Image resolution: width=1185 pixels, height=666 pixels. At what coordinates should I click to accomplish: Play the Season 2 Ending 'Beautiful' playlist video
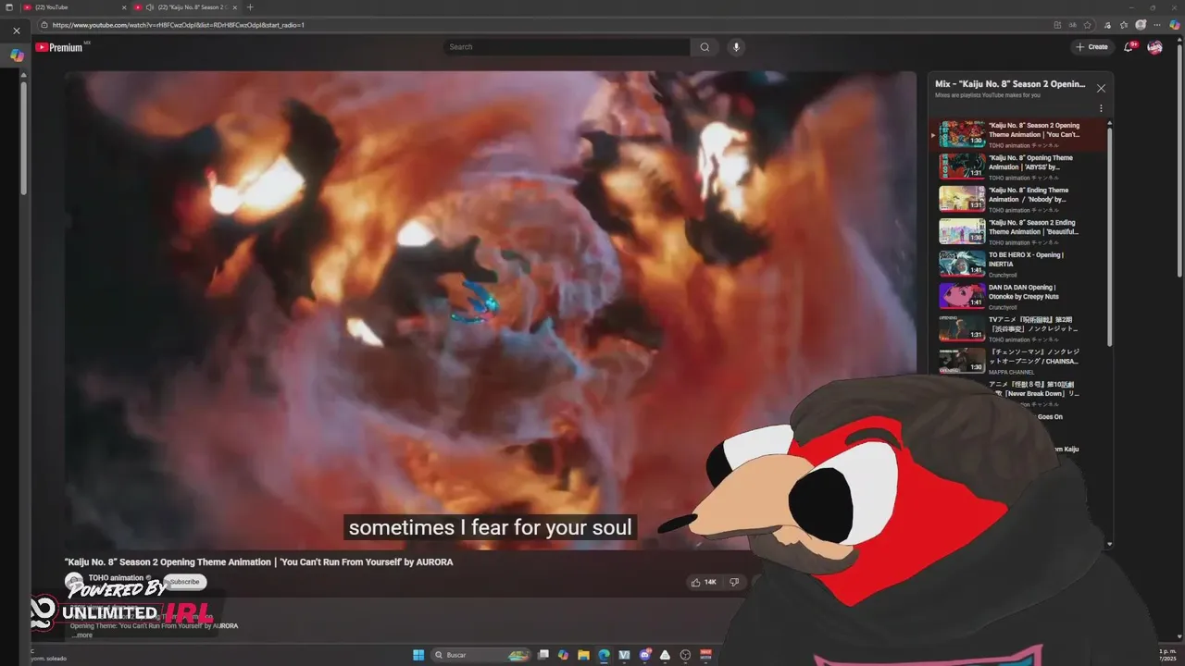click(x=1017, y=231)
